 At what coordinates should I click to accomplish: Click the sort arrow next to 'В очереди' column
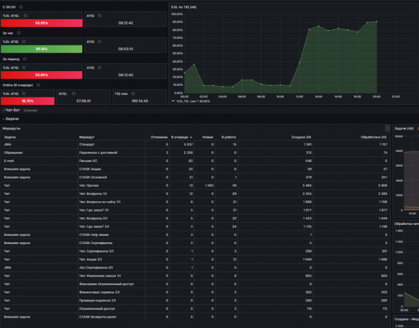(x=191, y=137)
